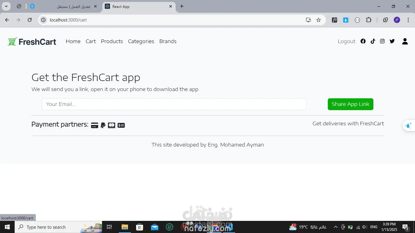
Task: Click the leaf performance icon in toolbar
Action: 386,20
